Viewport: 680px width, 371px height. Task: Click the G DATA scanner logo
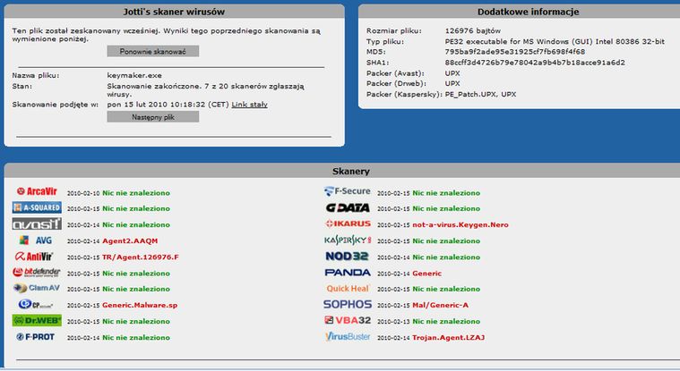click(348, 208)
